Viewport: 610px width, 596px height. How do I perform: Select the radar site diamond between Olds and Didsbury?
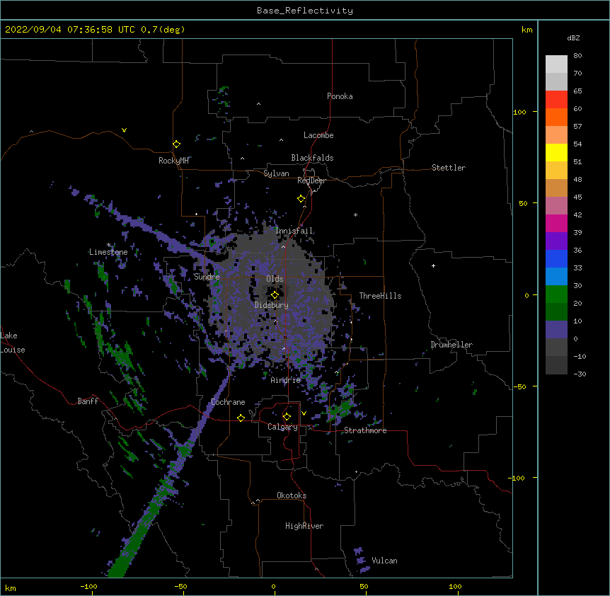(x=275, y=295)
